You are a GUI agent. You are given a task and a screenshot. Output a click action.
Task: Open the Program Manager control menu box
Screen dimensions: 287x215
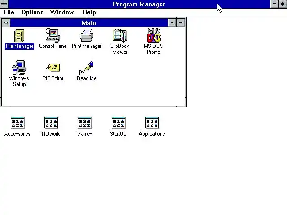pyautogui.click(x=4, y=4)
